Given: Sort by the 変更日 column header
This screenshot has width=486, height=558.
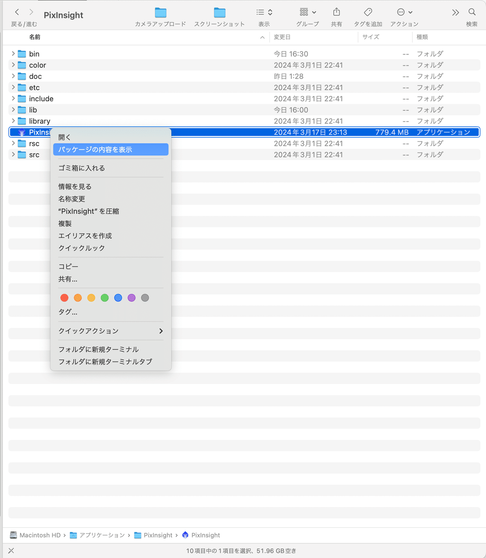Looking at the screenshot, I should tap(282, 37).
